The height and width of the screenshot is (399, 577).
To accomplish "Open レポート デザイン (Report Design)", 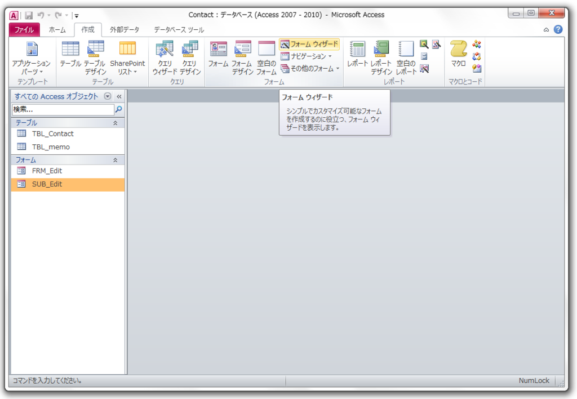I will [381, 58].
